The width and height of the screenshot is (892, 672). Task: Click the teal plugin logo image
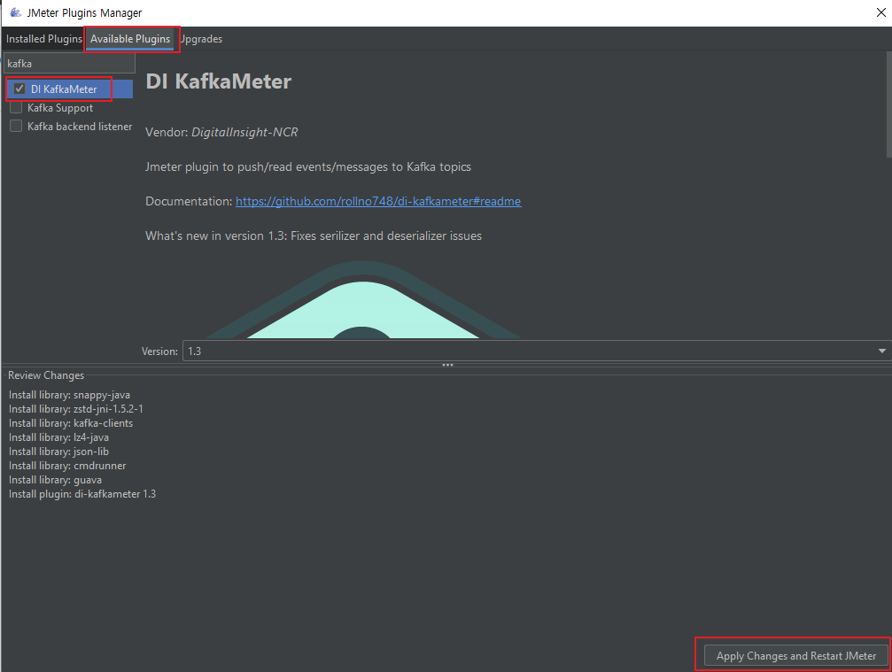click(363, 299)
